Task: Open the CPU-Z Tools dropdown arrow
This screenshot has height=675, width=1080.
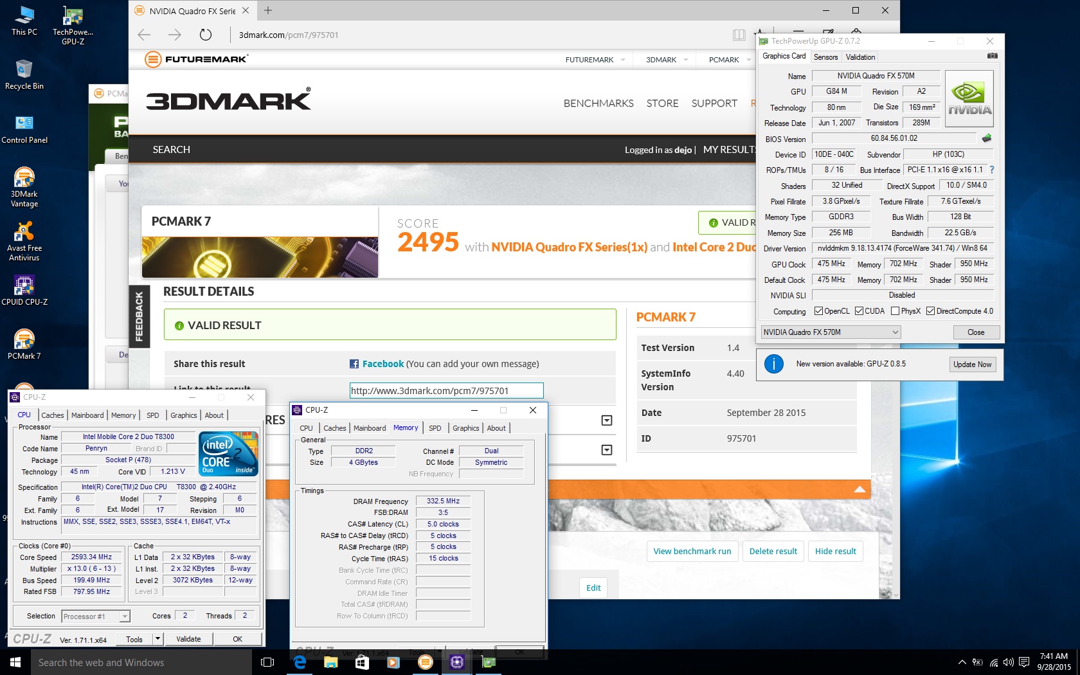Action: tap(157, 639)
